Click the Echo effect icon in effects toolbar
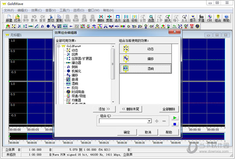 click(x=19, y=26)
